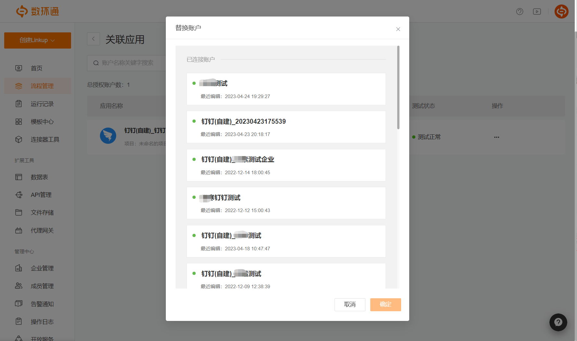Open the video tutorial icon in header

537,12
